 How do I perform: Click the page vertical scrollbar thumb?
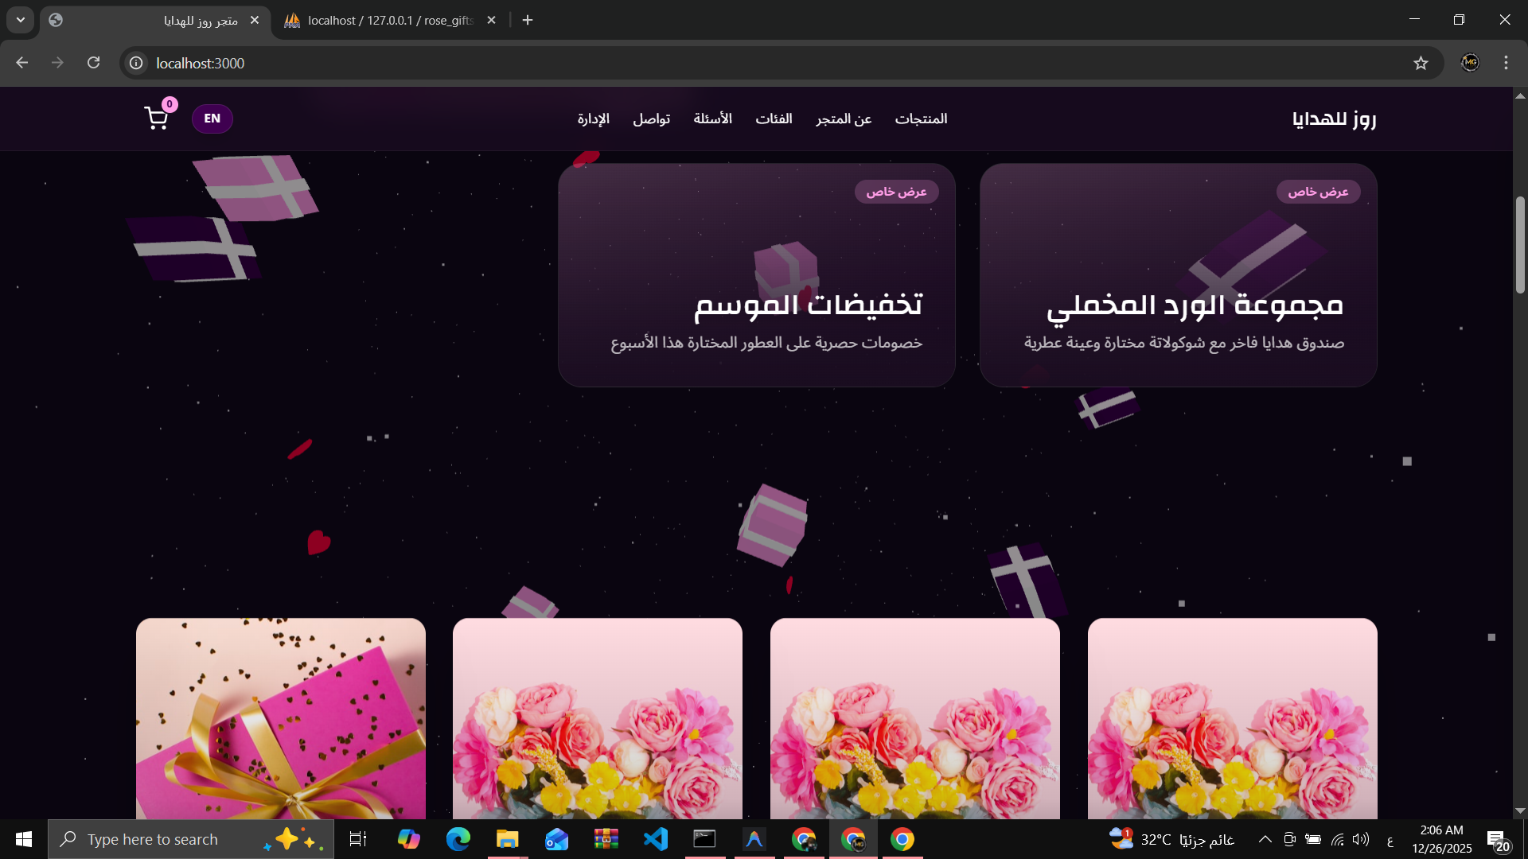pos(1520,245)
